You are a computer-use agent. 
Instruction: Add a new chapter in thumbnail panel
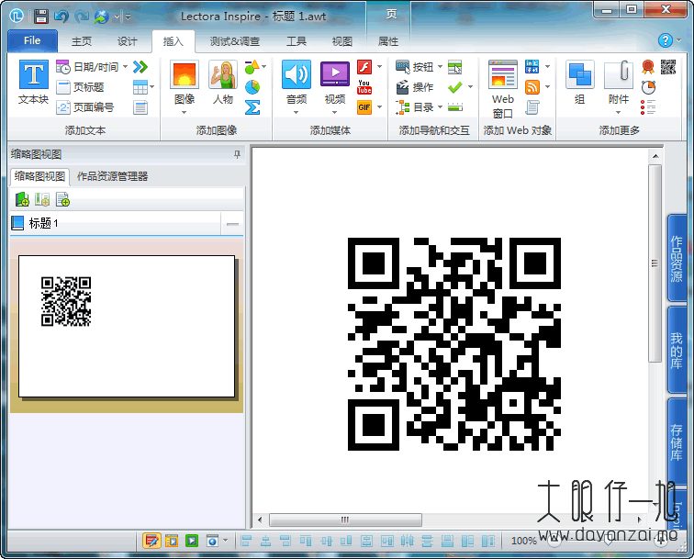click(x=22, y=199)
